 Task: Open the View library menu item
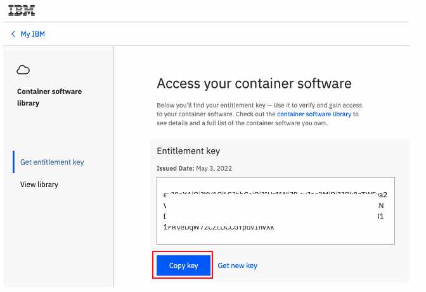[x=39, y=185]
